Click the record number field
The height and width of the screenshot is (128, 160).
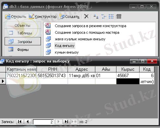pyautogui.click(x=43, y=122)
